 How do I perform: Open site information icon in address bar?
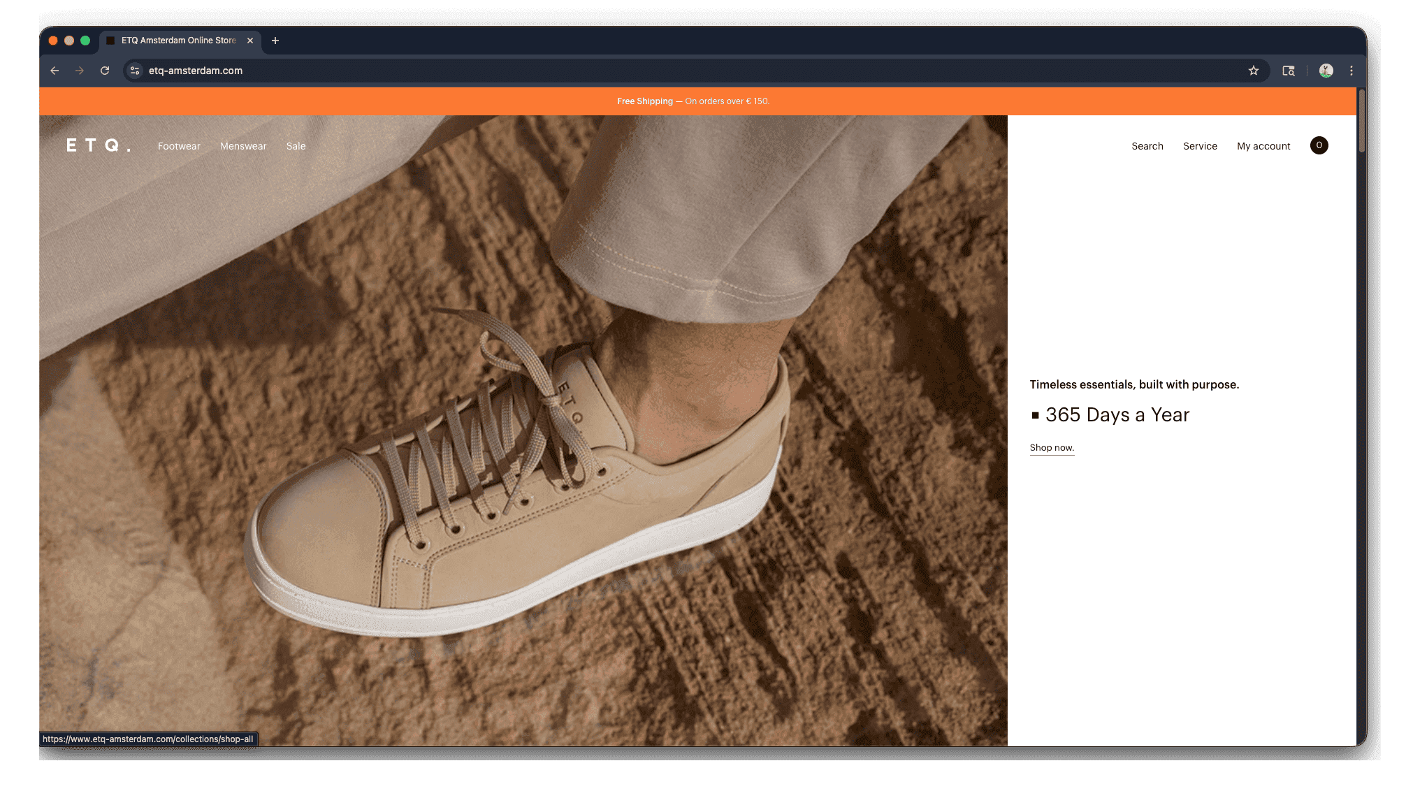click(x=135, y=71)
